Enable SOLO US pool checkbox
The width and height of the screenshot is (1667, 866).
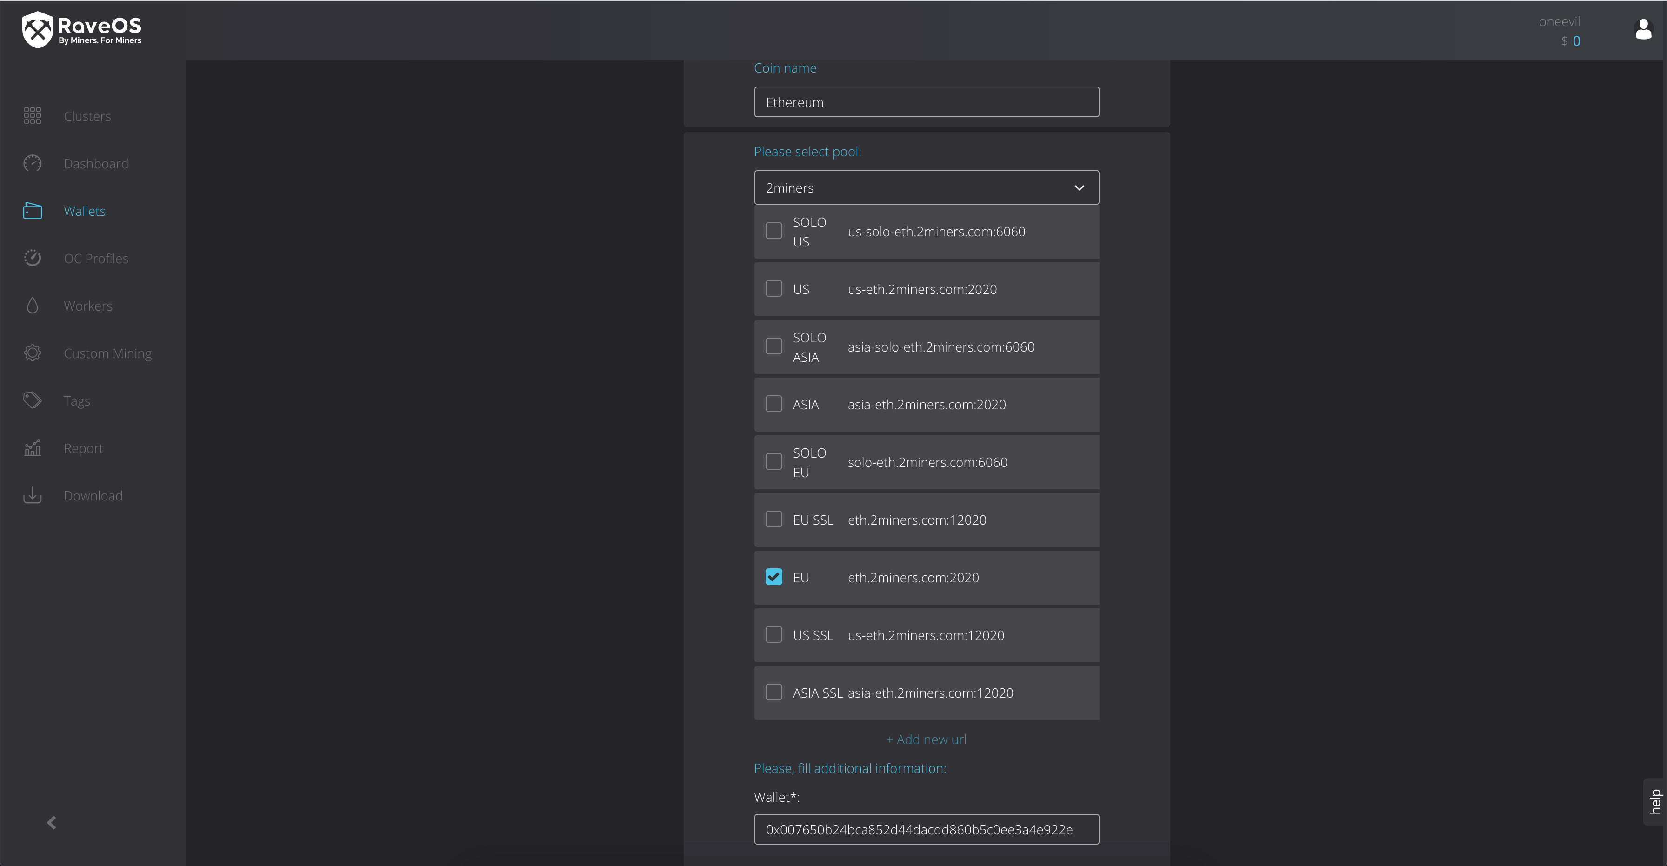point(773,231)
